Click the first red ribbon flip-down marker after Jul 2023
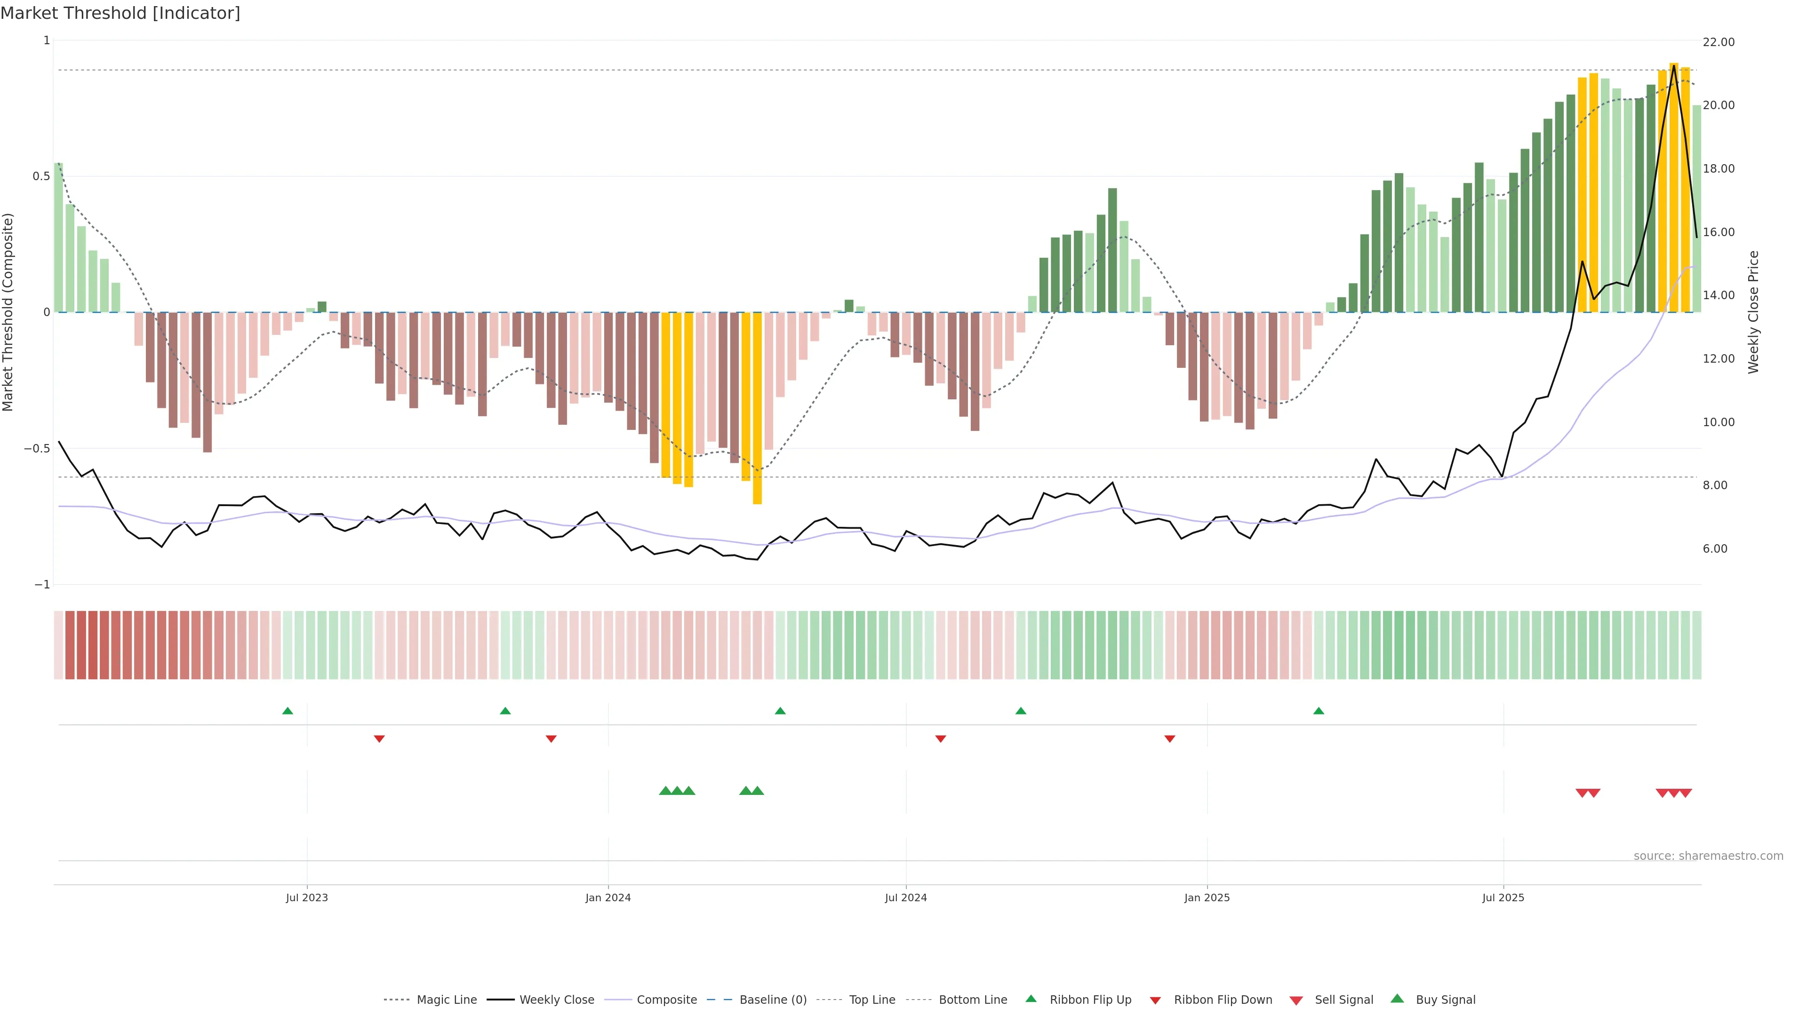Image resolution: width=1807 pixels, height=1016 pixels. click(x=379, y=738)
